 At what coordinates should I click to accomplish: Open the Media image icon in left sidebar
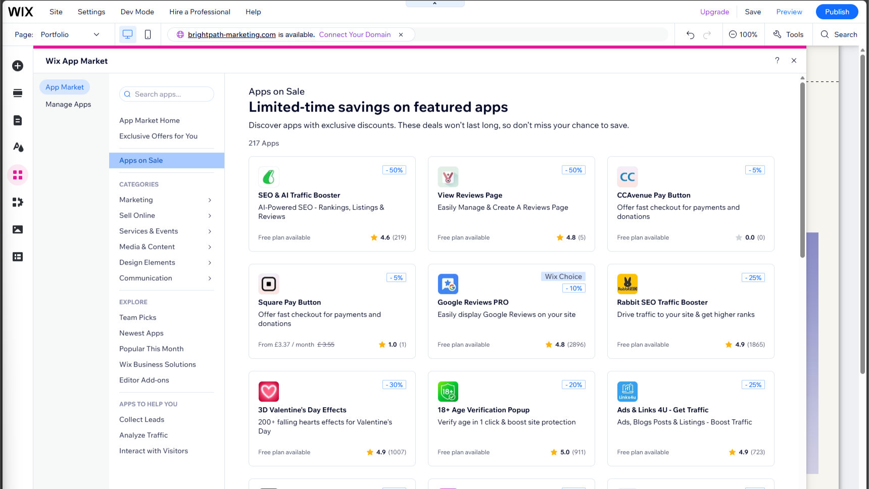click(18, 229)
